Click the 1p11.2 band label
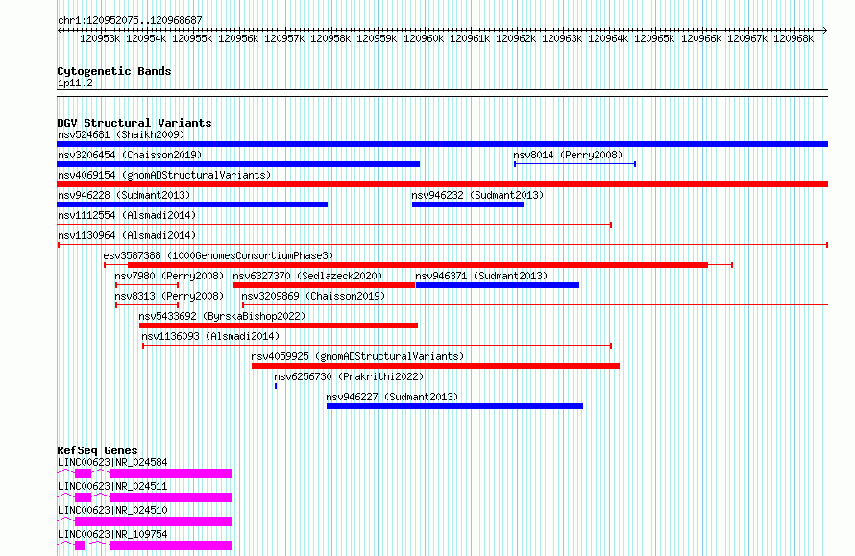This screenshot has height=556, width=855. [x=75, y=83]
